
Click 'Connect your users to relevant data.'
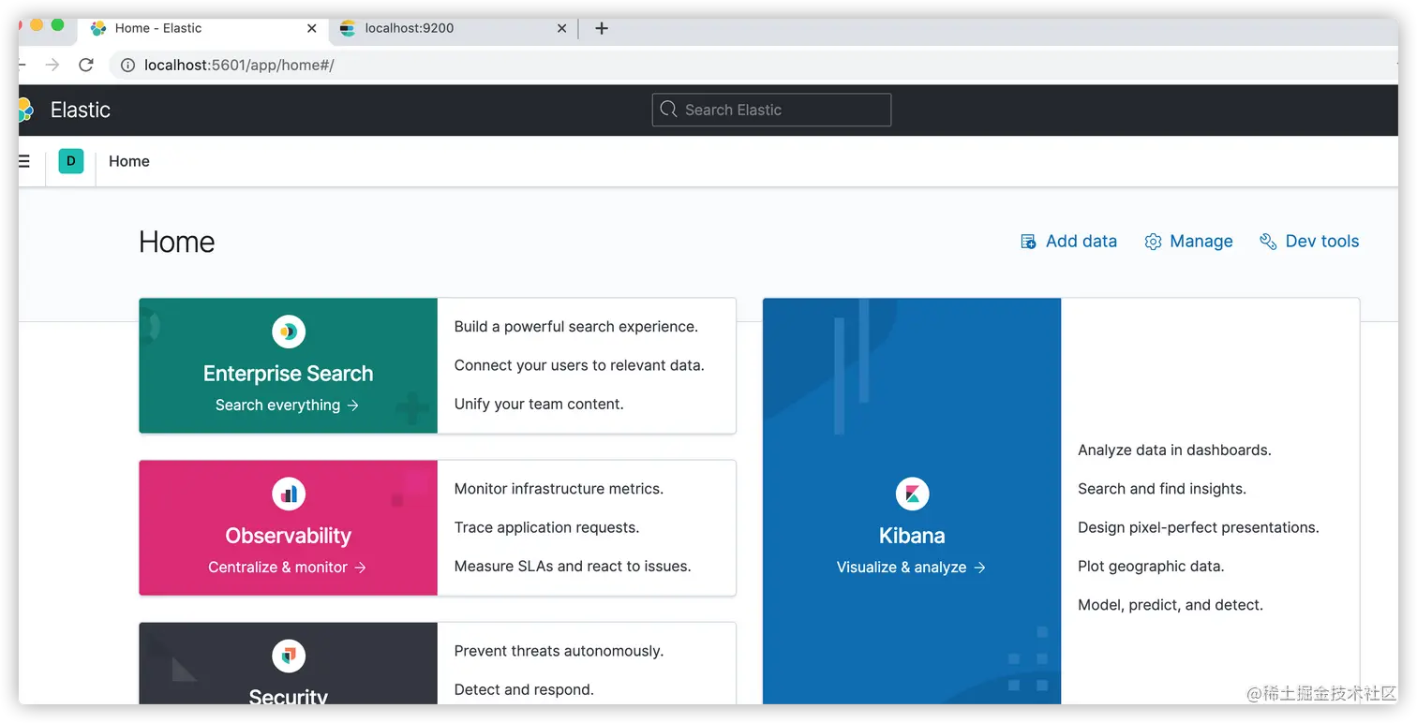point(579,365)
